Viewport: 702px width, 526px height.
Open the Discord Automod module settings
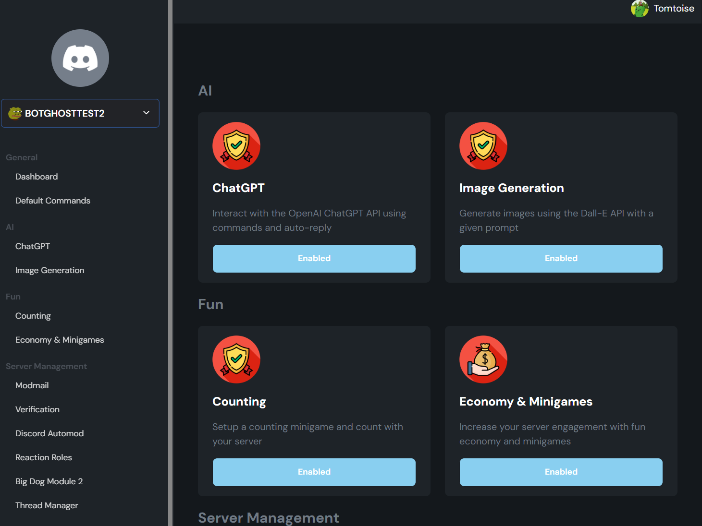[x=49, y=433]
